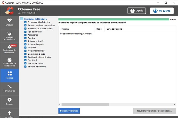This screenshot has width=178, height=118.
Task: Click the 100% progress label
Action: [173, 20]
